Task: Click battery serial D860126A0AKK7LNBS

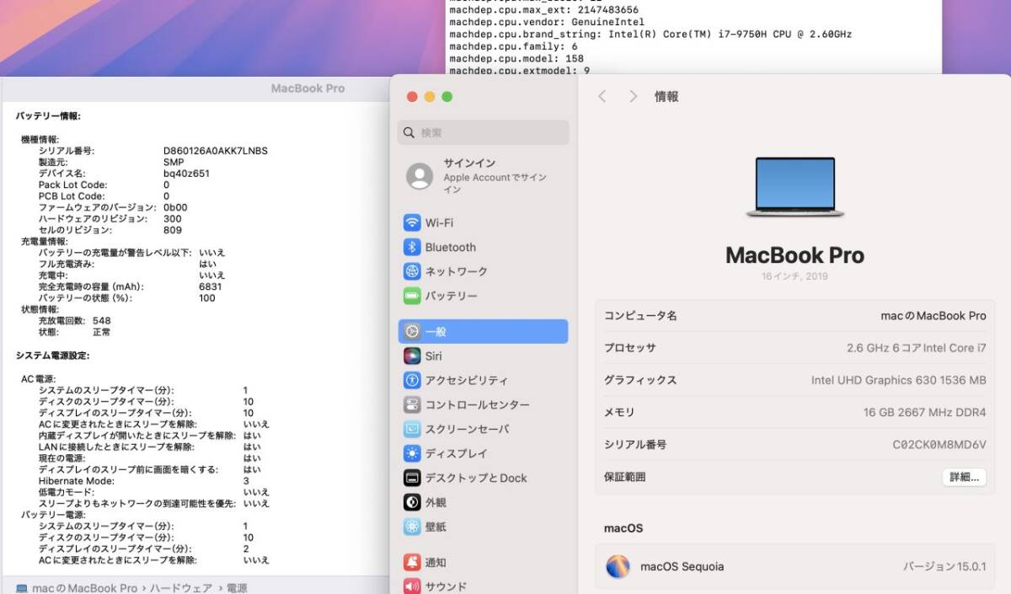Action: point(216,151)
